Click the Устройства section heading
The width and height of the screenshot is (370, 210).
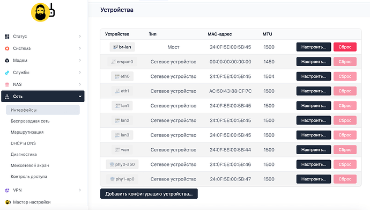117,10
